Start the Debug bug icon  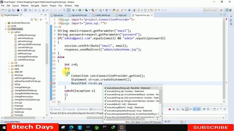pyautogui.click(x=73, y=10)
